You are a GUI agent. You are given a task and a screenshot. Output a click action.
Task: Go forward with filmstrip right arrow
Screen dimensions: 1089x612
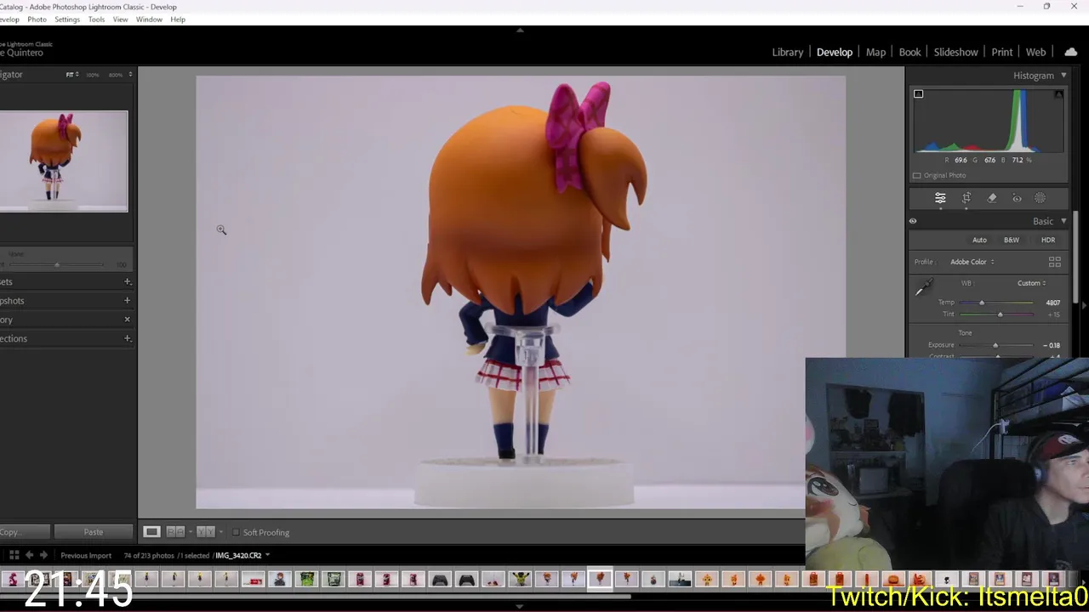click(43, 555)
